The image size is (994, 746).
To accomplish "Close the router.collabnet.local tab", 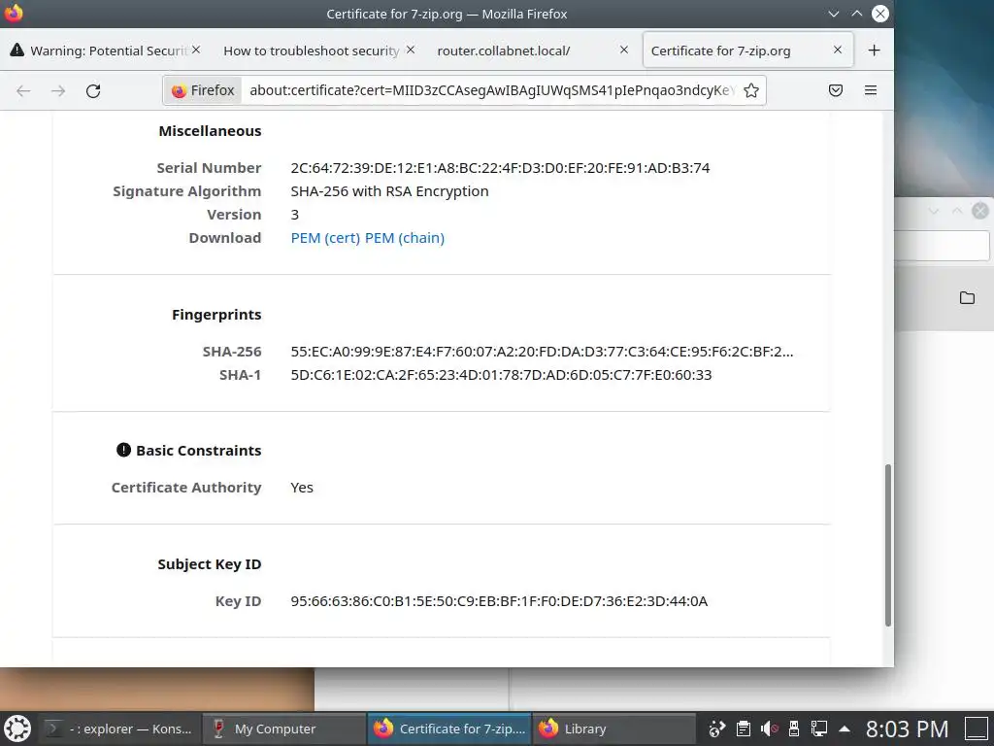I will coord(624,50).
